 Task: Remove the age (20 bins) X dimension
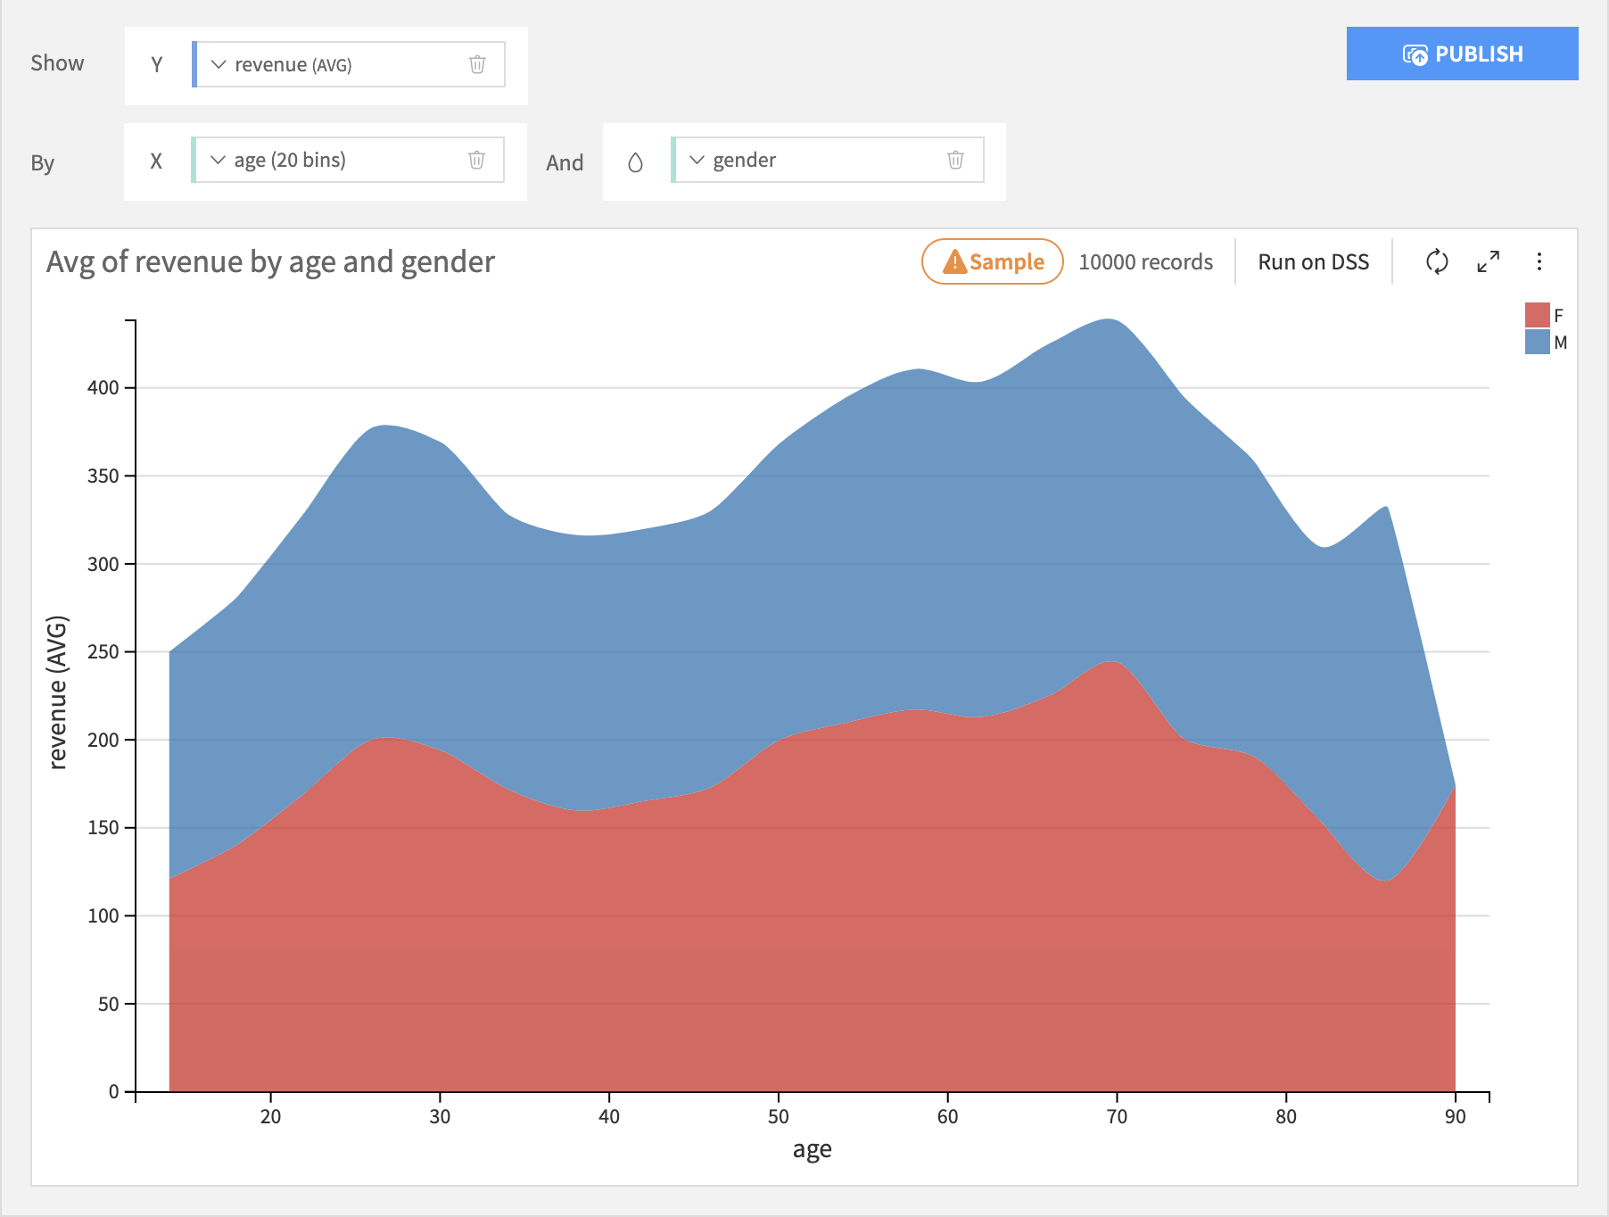click(x=477, y=160)
